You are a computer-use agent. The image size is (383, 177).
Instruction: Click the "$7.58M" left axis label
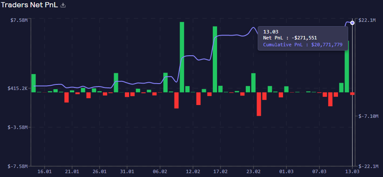tap(19, 20)
